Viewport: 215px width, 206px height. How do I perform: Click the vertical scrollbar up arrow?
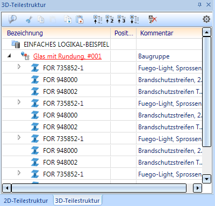pos(206,32)
